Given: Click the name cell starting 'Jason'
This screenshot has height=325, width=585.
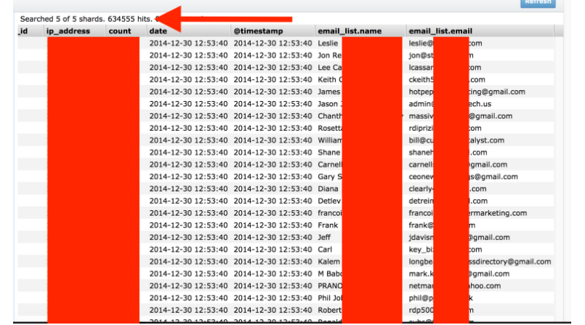Looking at the screenshot, I should pos(328,104).
